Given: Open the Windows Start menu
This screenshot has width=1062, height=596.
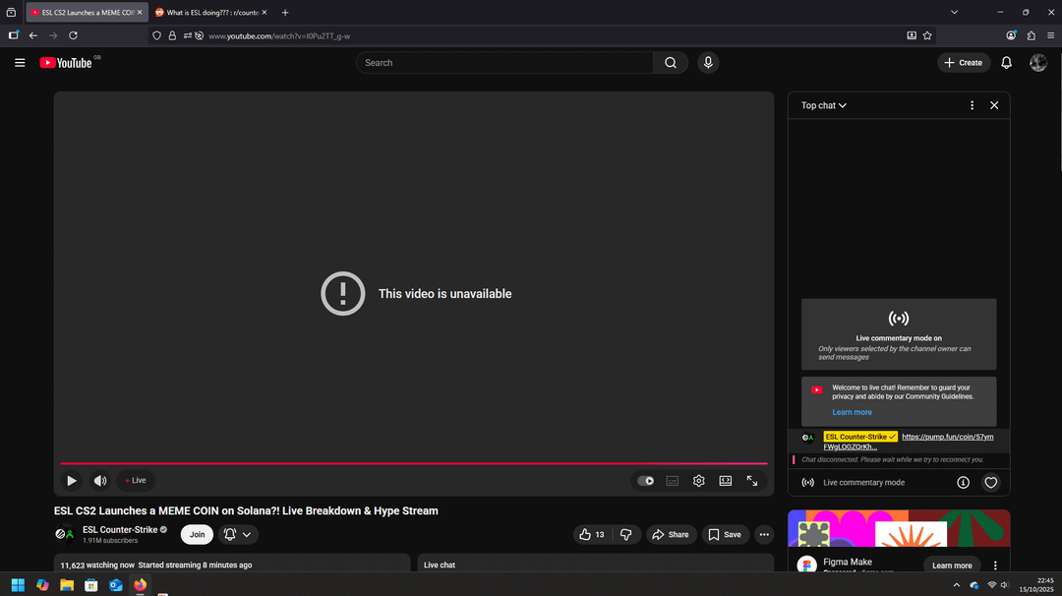Looking at the screenshot, I should pos(19,584).
